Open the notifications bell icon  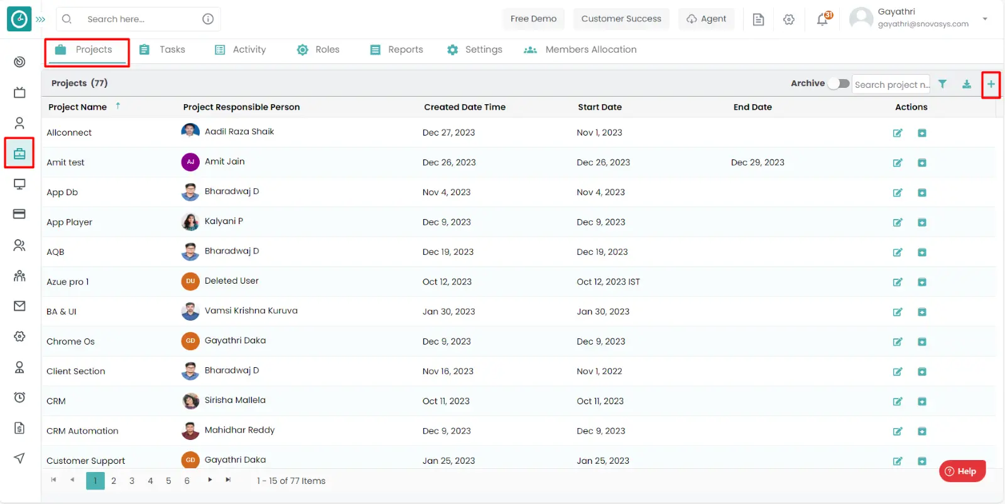[x=822, y=19]
